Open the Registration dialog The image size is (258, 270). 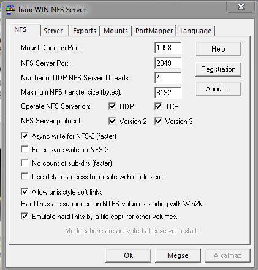tap(218, 69)
